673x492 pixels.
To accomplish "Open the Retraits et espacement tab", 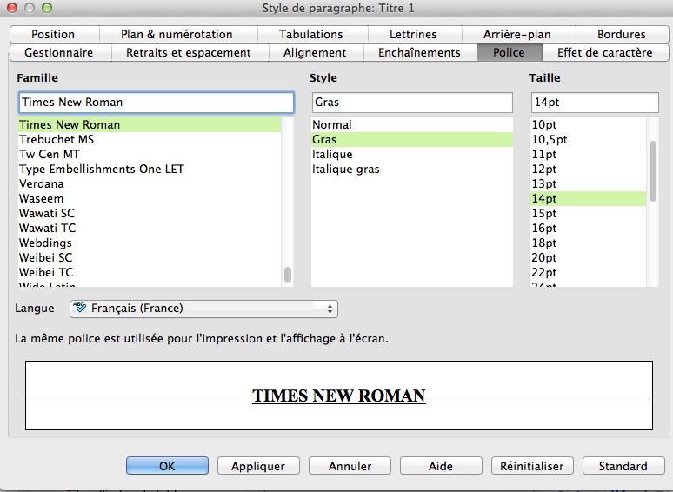I will point(189,53).
